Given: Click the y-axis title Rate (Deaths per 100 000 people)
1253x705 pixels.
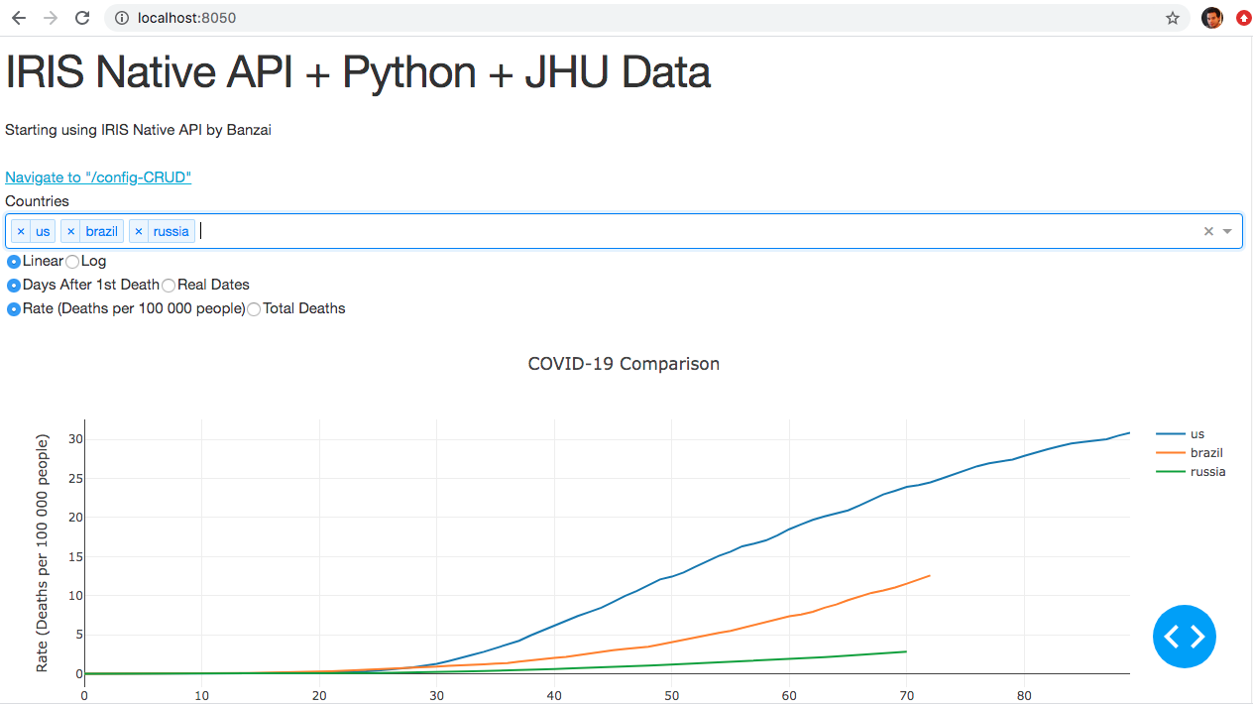Looking at the screenshot, I should pos(43,553).
